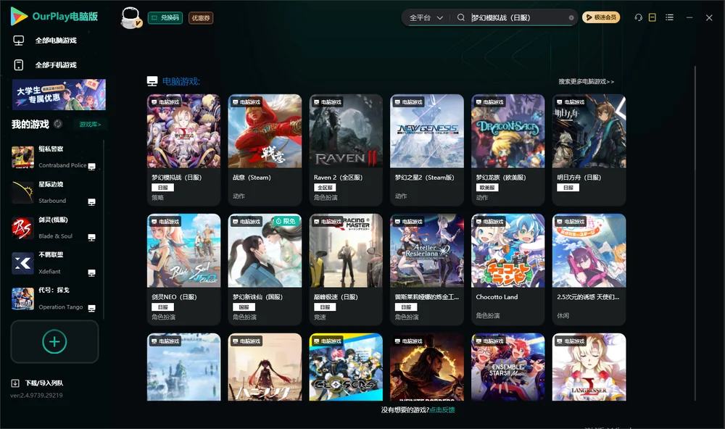Open the Dragon Saga 梦幻龙族 card
This screenshot has width=725, height=429.
[x=507, y=150]
